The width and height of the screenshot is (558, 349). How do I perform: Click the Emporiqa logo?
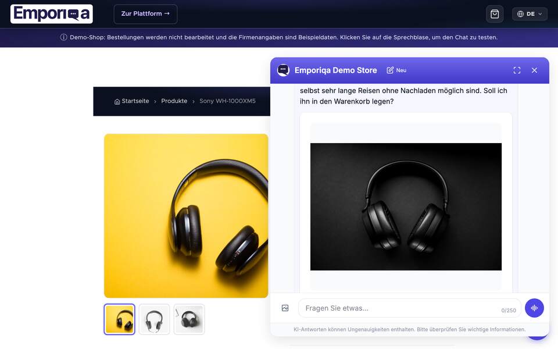pyautogui.click(x=52, y=14)
